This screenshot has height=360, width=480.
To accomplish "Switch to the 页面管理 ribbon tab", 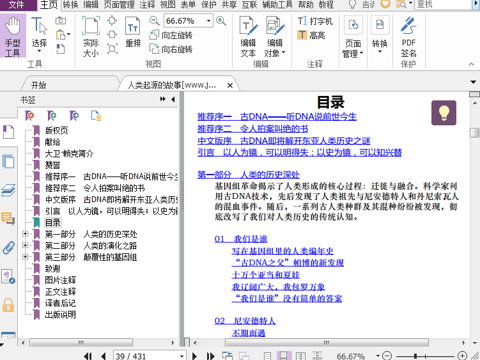I will pyautogui.click(x=119, y=4).
